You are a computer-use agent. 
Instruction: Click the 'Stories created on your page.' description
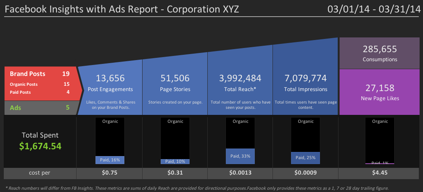click(x=175, y=102)
